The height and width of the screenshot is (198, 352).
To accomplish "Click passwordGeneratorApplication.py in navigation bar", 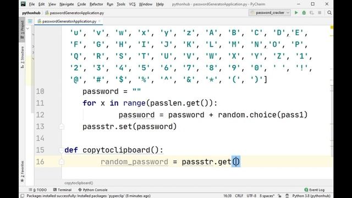I will tap(75, 13).
